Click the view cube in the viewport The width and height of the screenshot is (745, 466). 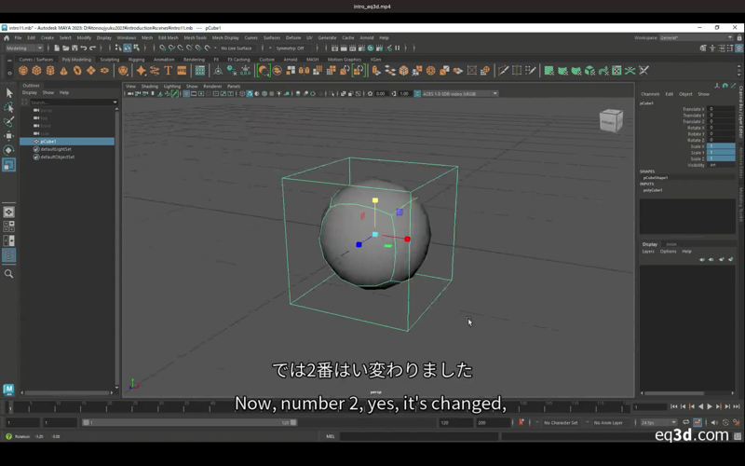click(610, 120)
